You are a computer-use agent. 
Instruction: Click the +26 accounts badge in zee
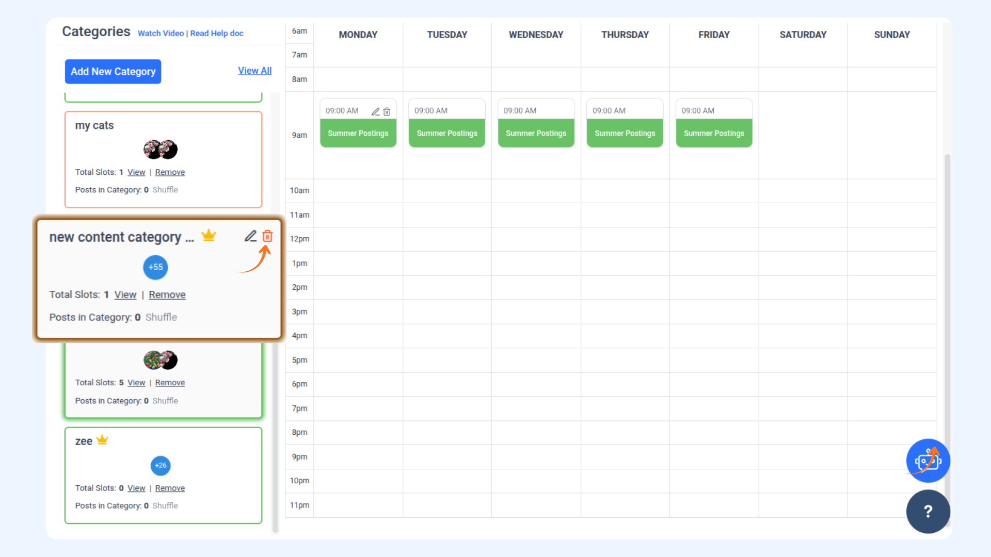click(161, 465)
